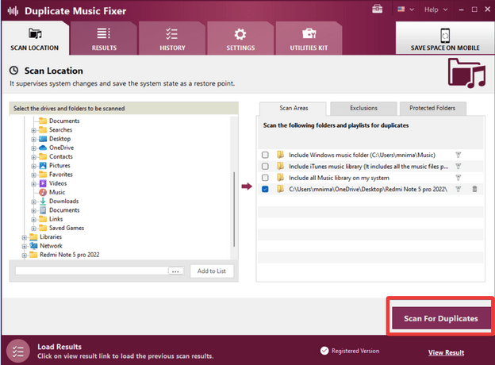495x365 pixels.
Task: Open the toolbox icon in title bar
Action: point(377,10)
